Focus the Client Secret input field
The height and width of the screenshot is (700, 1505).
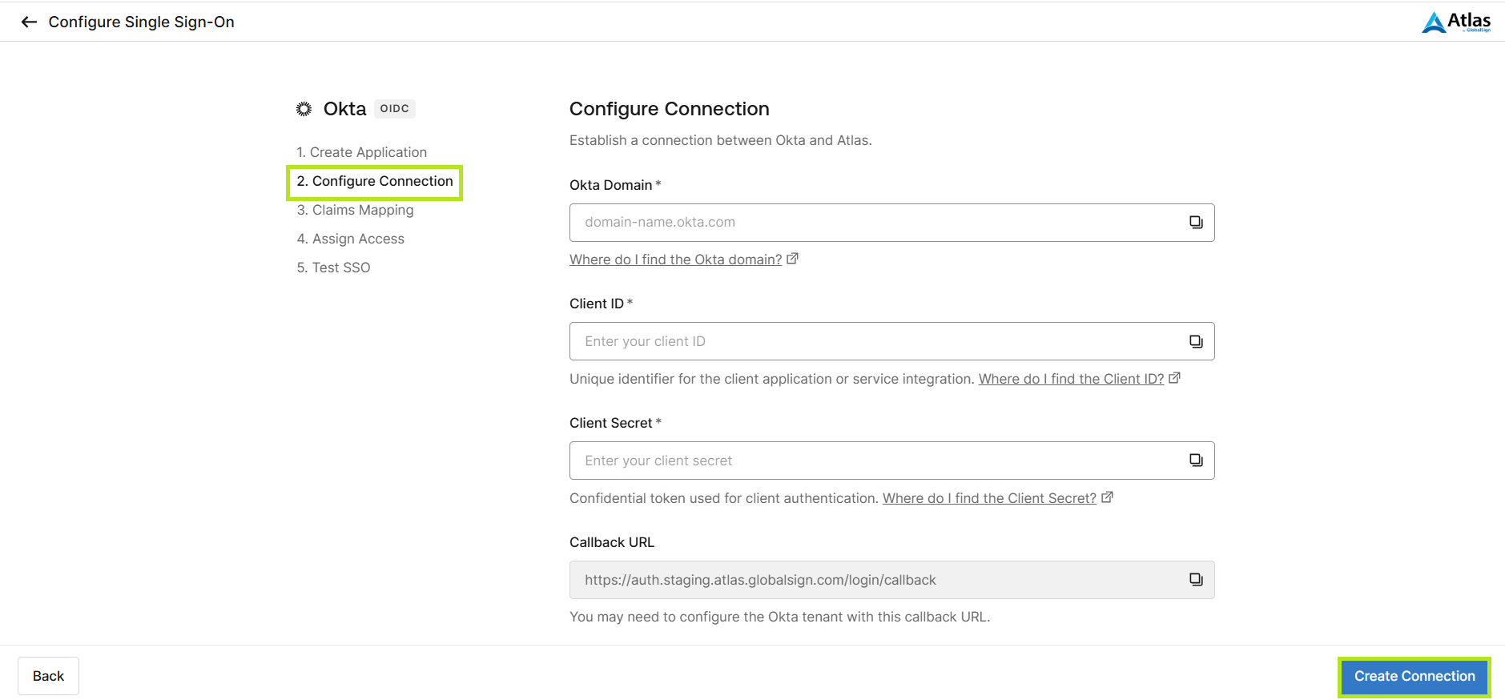891,461
